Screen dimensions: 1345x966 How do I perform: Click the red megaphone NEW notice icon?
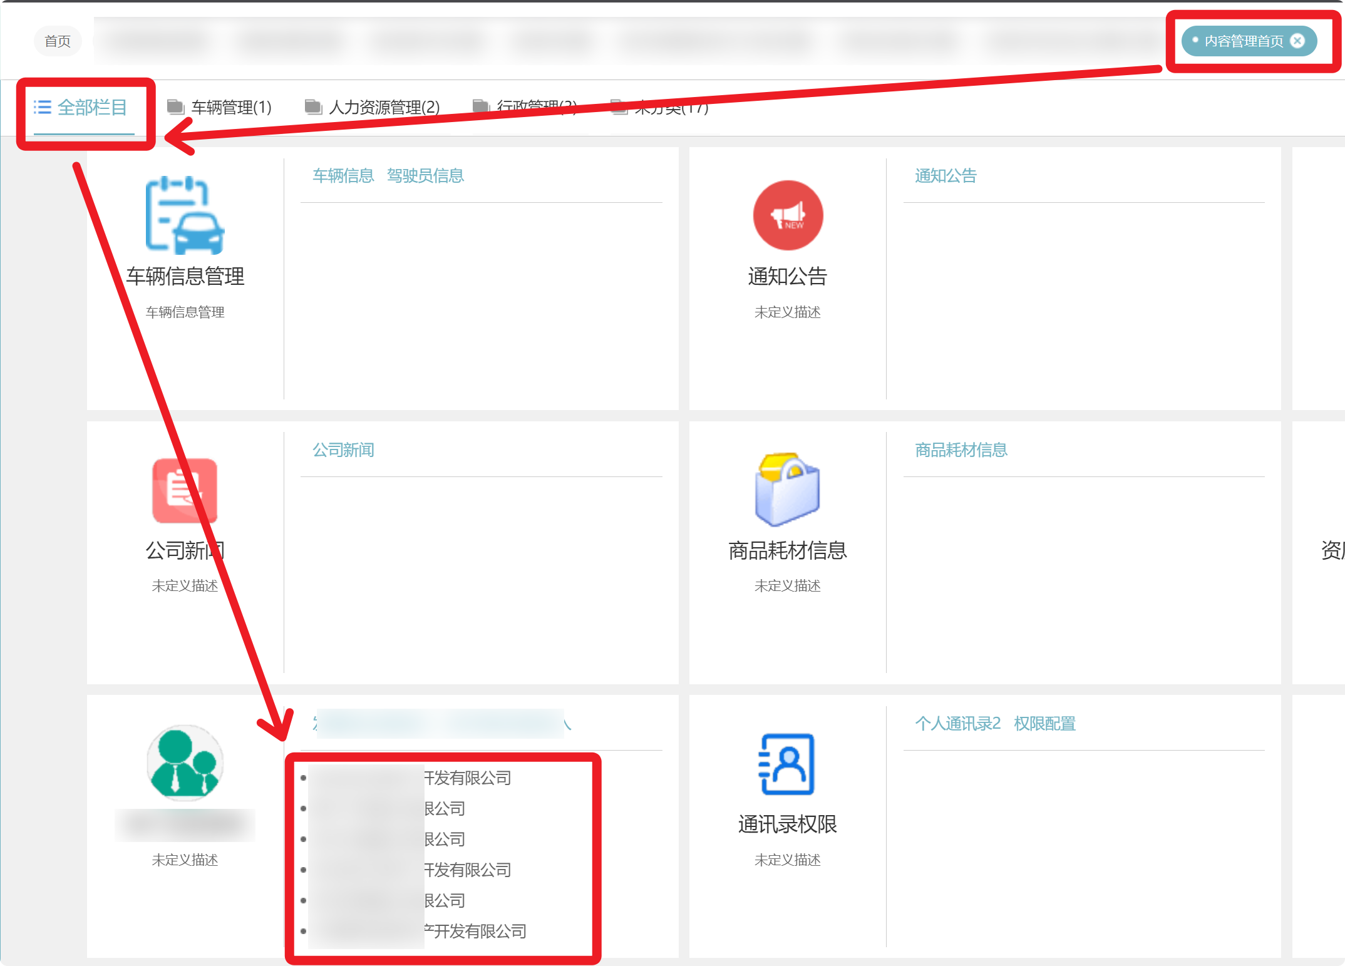point(788,215)
